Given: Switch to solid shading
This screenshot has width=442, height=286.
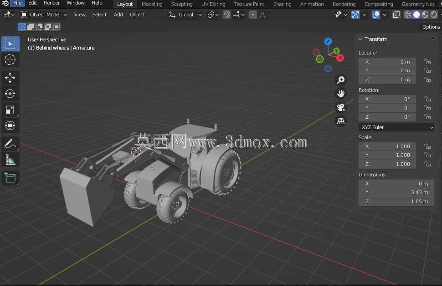Looking at the screenshot, I should (x=416, y=15).
